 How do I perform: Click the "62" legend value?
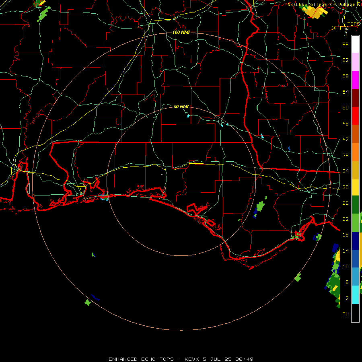346,60
